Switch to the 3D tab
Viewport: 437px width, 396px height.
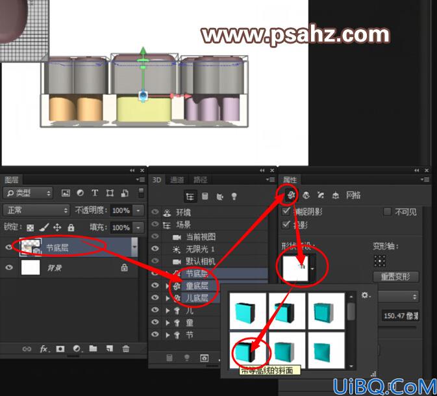[157, 180]
